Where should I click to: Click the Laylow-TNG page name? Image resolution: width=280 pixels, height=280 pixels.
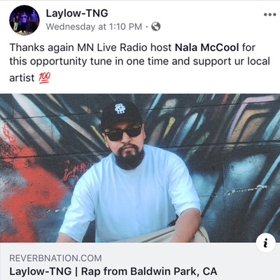(x=77, y=13)
